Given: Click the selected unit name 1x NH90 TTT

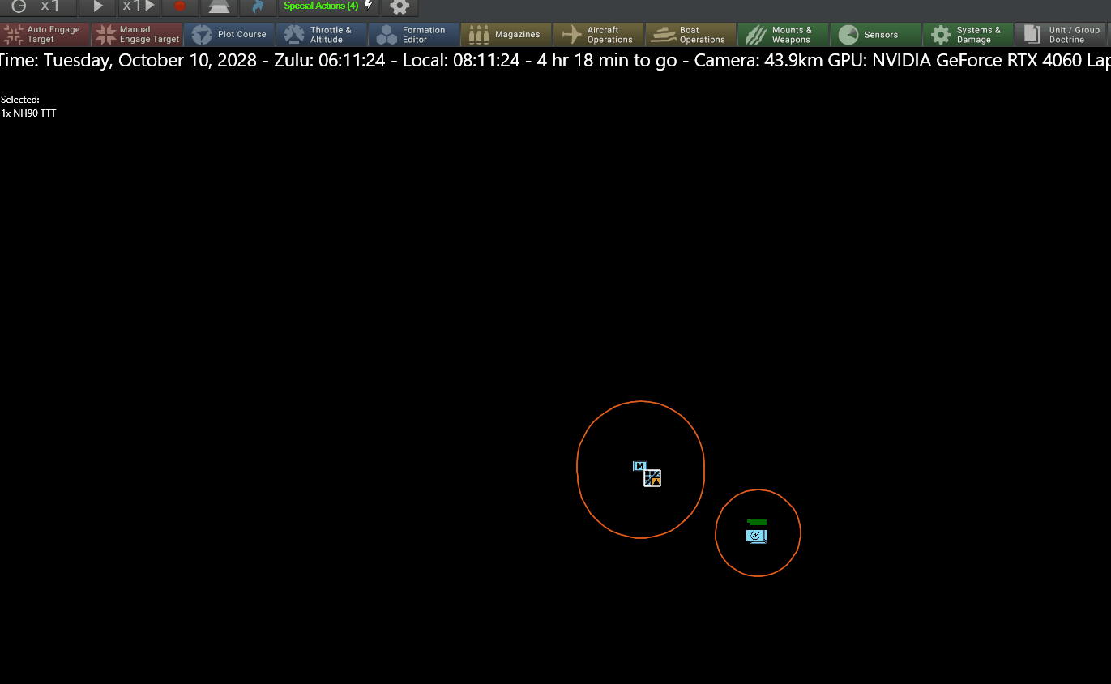Looking at the screenshot, I should (28, 113).
